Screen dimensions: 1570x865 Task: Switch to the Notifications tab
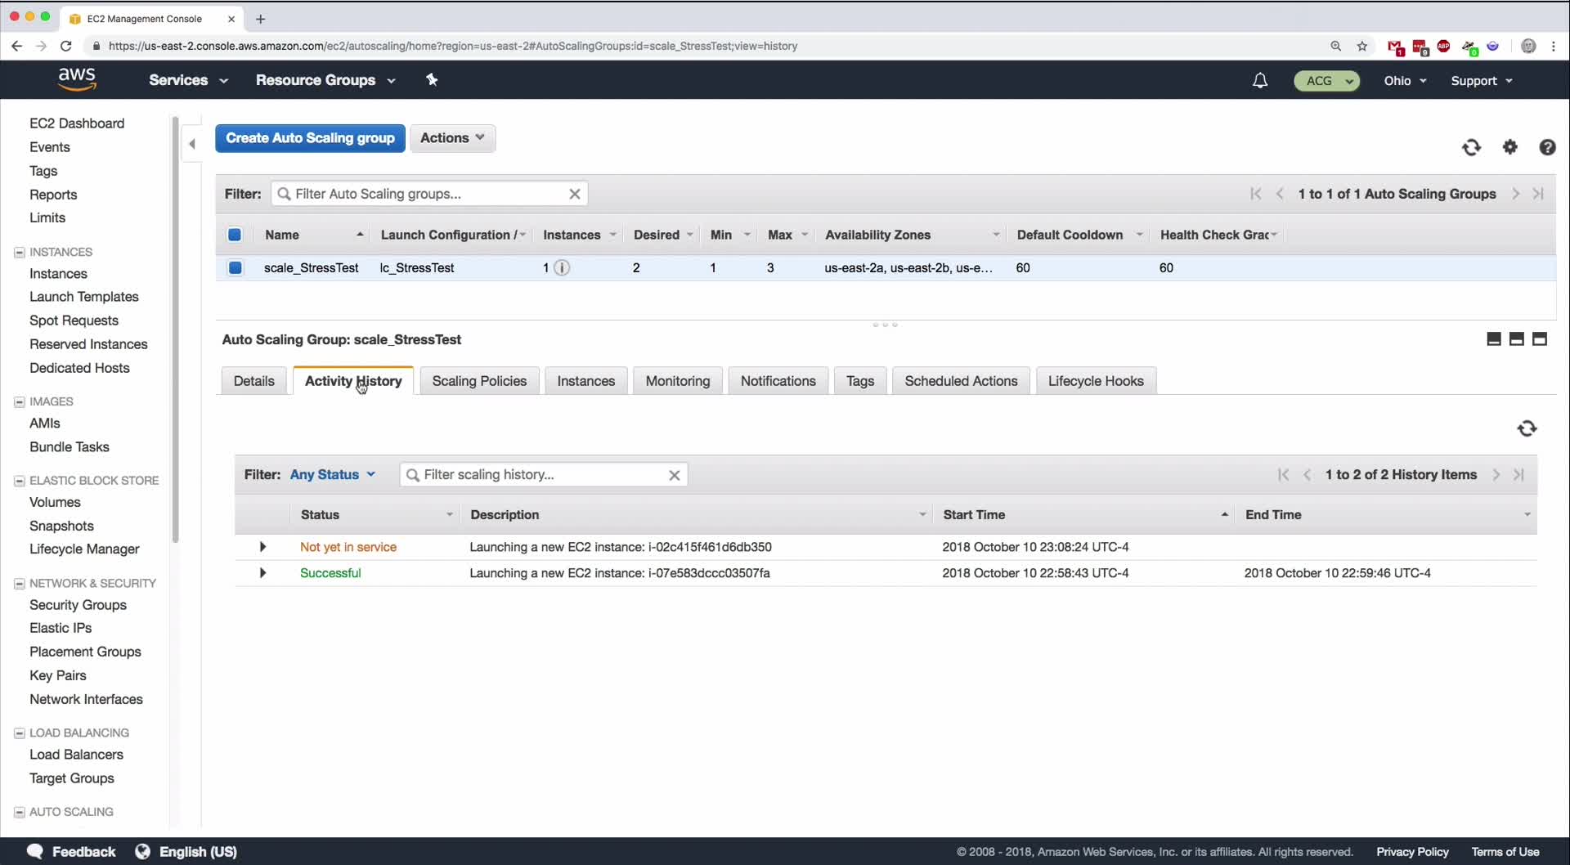coord(778,381)
